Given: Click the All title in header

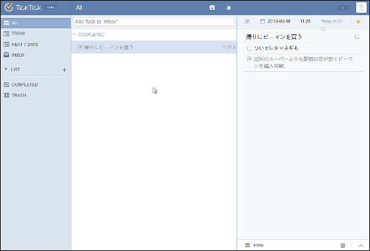Looking at the screenshot, I should coord(79,8).
